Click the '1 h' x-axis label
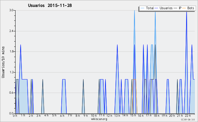The image size is (198, 122). [x=23, y=115]
